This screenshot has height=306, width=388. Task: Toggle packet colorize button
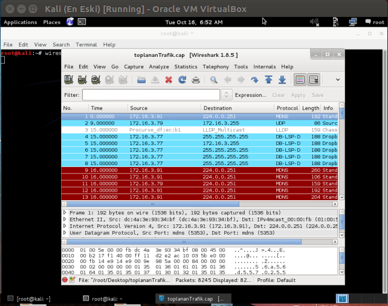[300, 80]
